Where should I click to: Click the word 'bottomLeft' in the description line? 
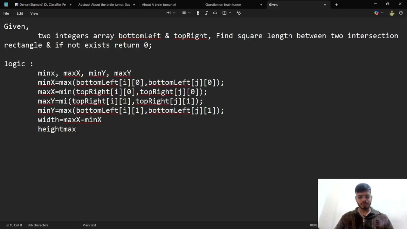coord(140,36)
